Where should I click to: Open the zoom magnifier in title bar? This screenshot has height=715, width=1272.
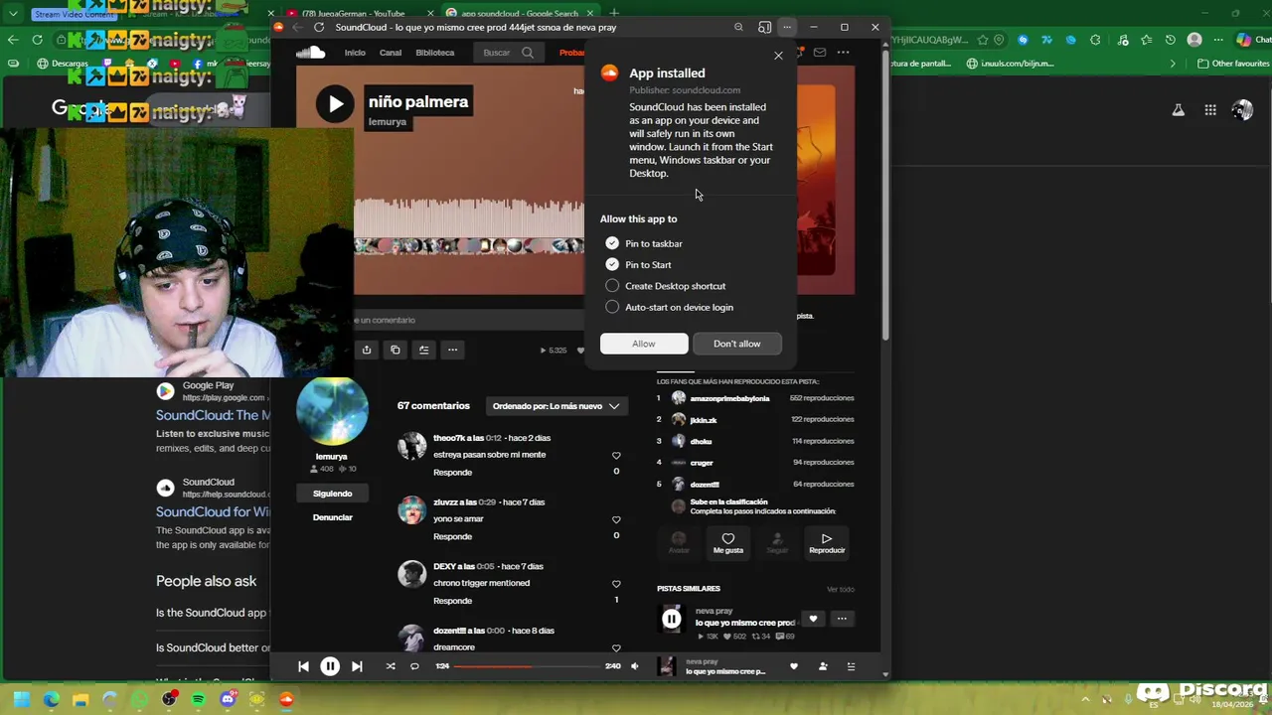pyautogui.click(x=738, y=27)
